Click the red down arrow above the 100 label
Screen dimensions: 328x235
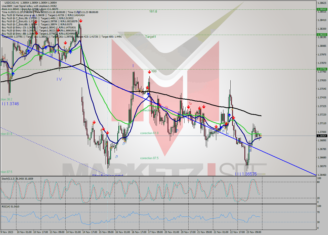(x=150, y=72)
